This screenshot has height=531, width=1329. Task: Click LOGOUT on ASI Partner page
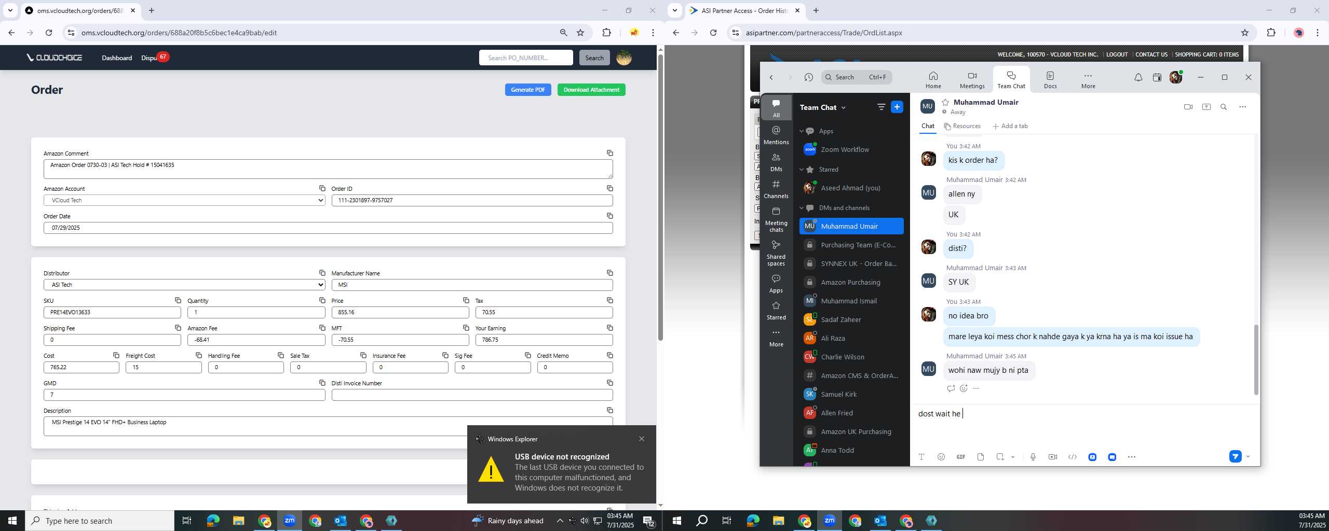point(1117,54)
